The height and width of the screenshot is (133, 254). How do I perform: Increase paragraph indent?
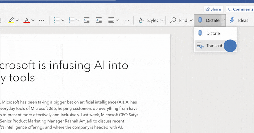(99, 20)
